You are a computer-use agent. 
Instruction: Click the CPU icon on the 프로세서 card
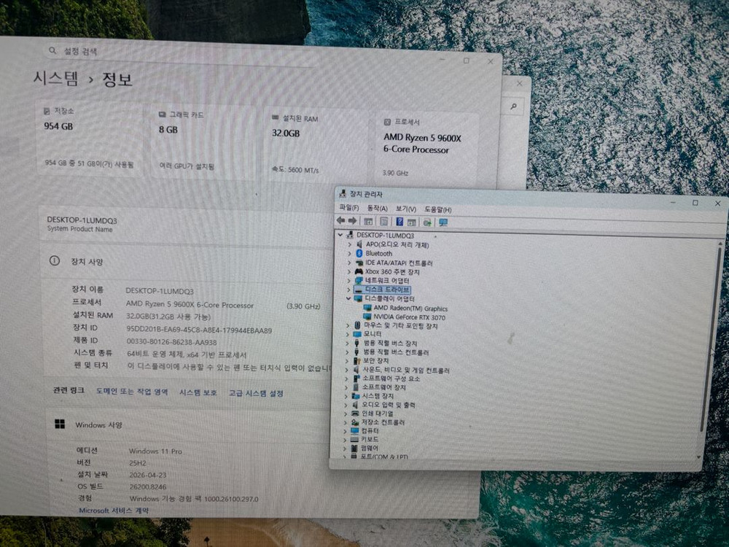387,122
